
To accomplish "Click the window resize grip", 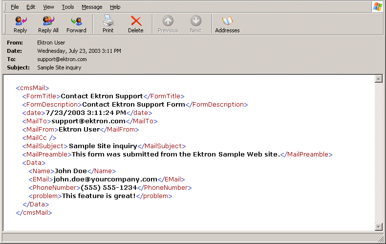I will click(381, 239).
